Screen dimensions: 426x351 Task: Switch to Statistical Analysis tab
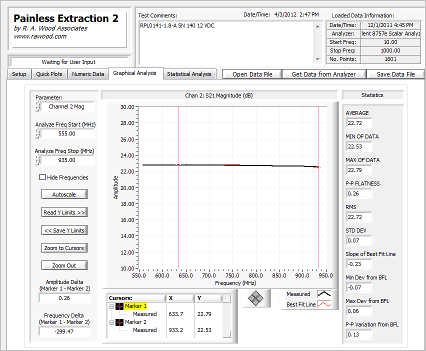pos(189,74)
